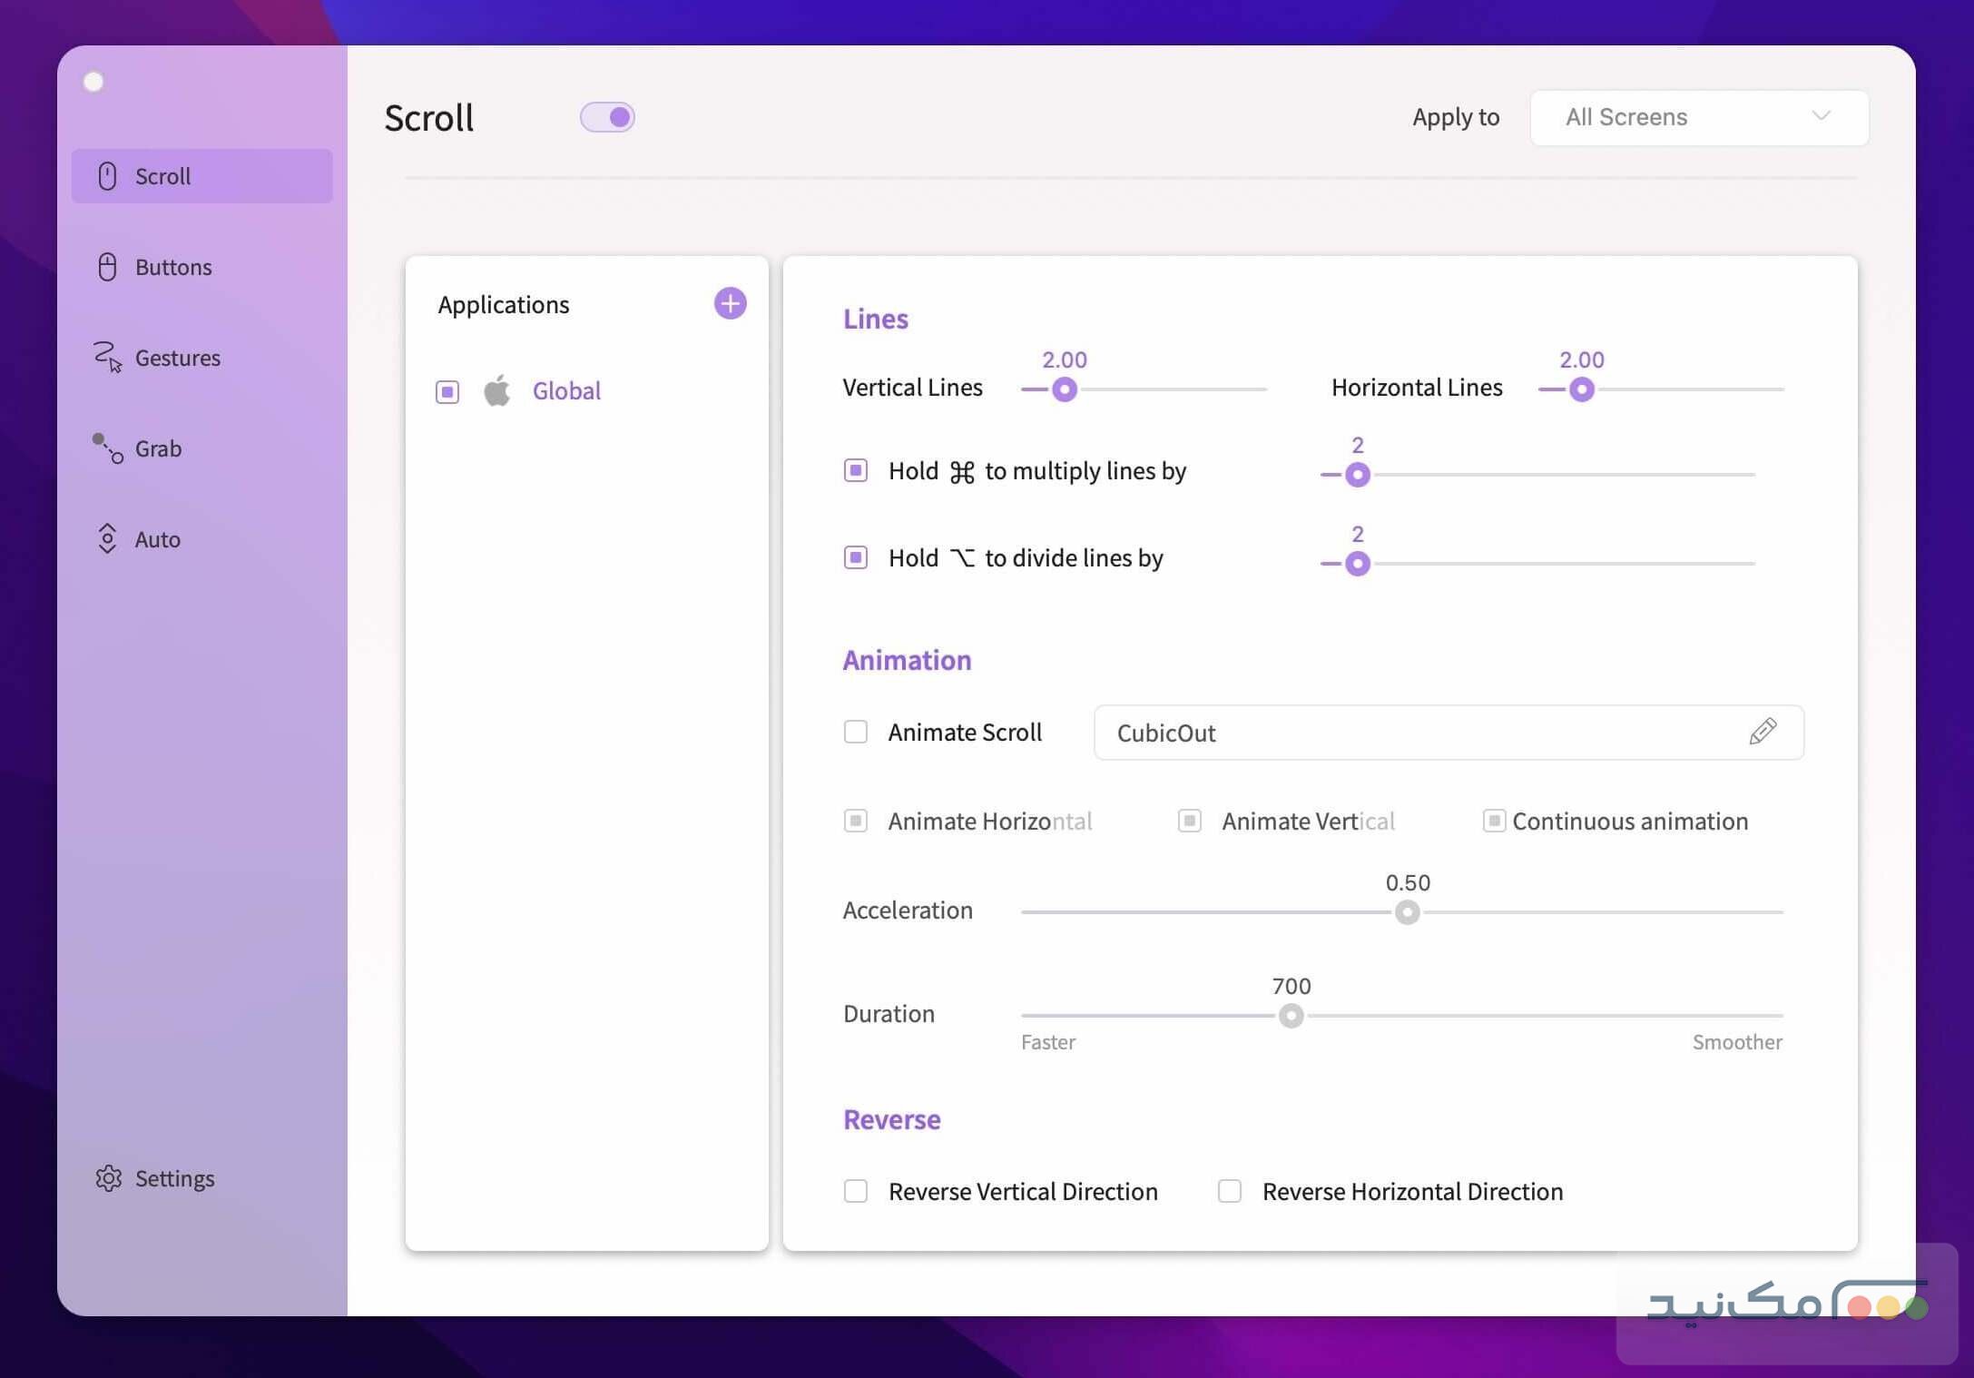Add an application with the plus icon
The width and height of the screenshot is (1974, 1378).
[x=729, y=303]
